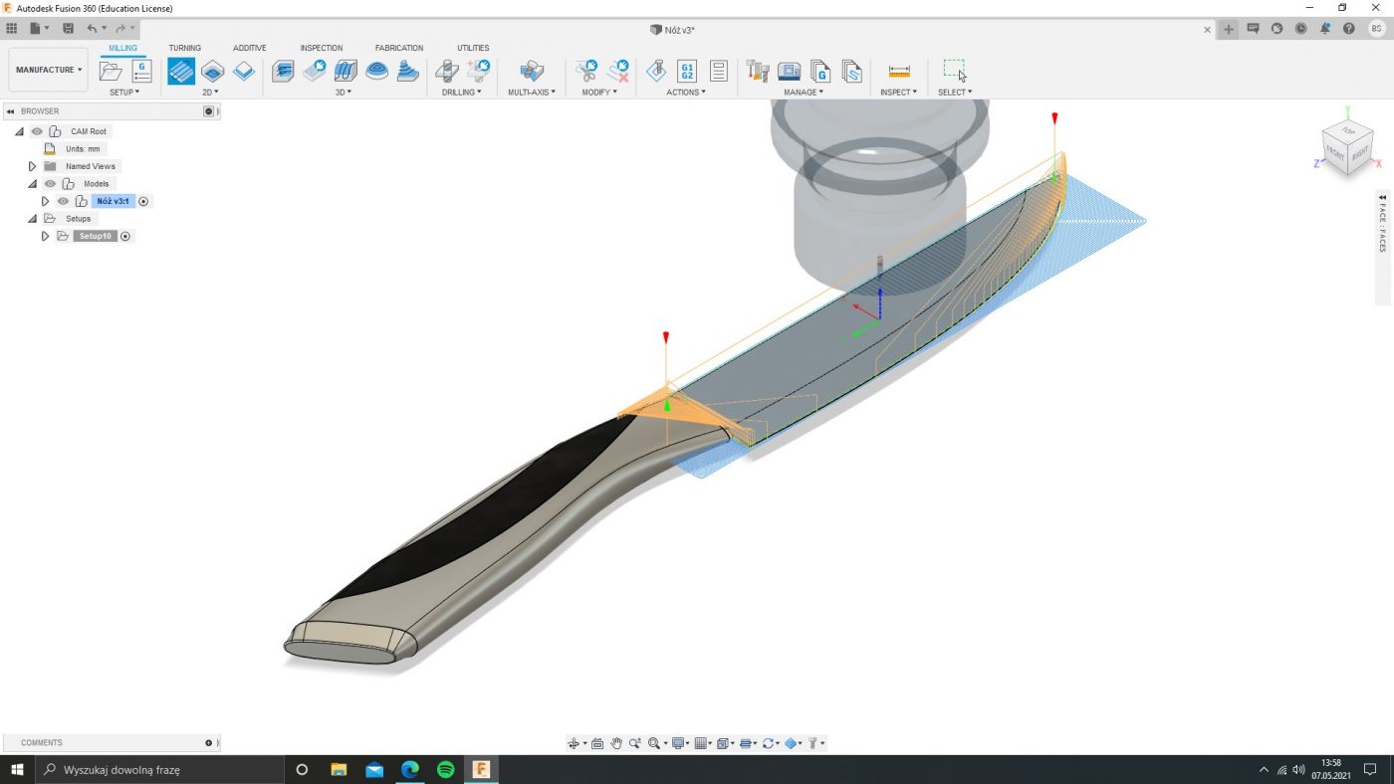Select the Post Process G1 G2 icon
The width and height of the screenshot is (1394, 784).
[x=686, y=71]
